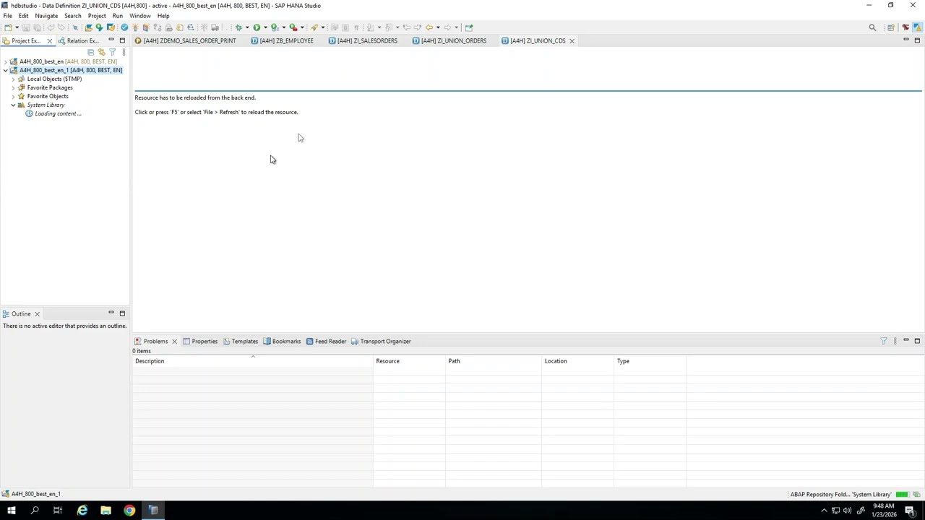
Task: Close the ZI_UNION_CDS editor tab
Action: pos(572,41)
